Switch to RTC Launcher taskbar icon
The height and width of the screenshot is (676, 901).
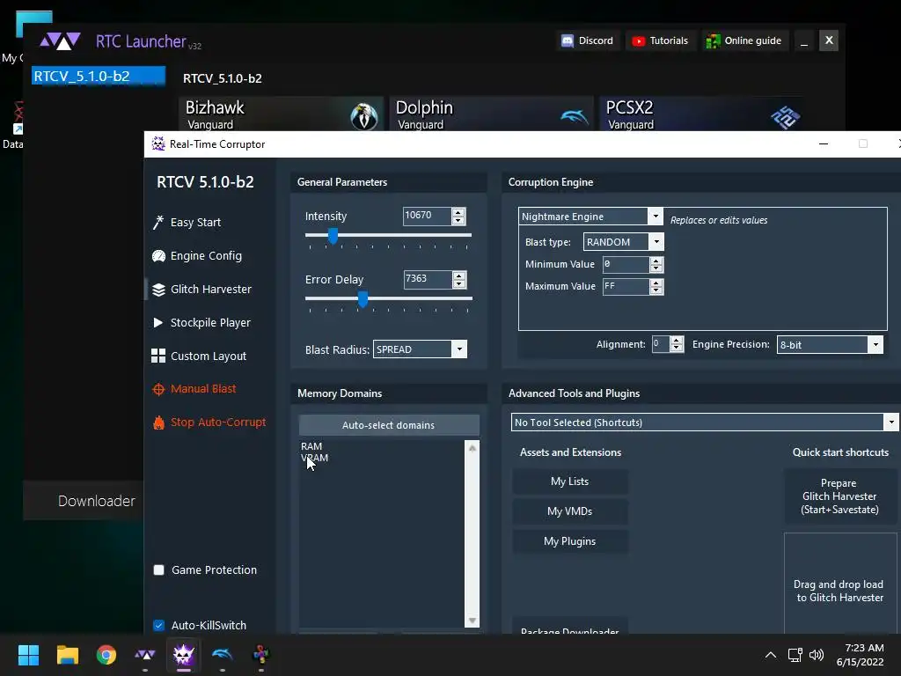pos(145,654)
